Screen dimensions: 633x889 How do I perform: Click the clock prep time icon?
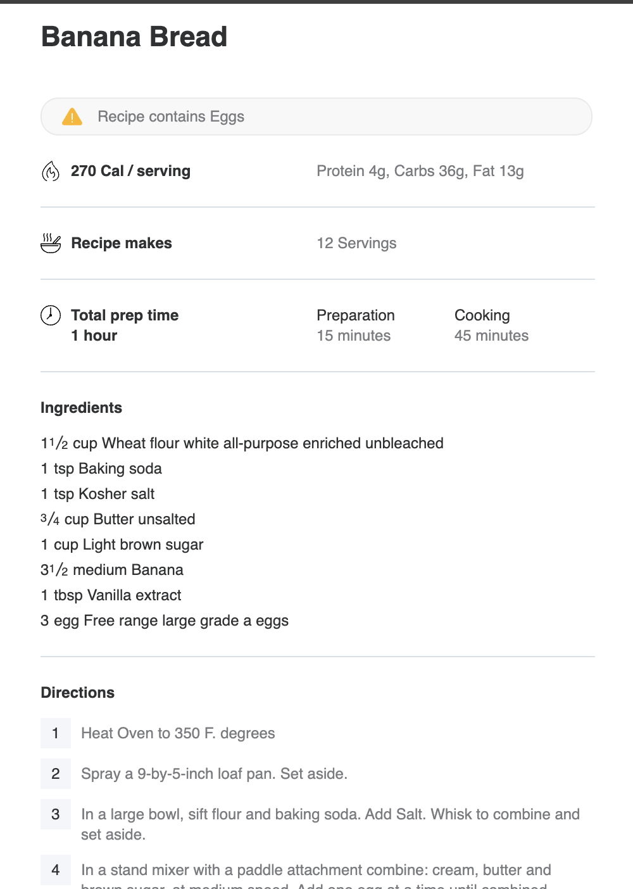click(x=51, y=315)
